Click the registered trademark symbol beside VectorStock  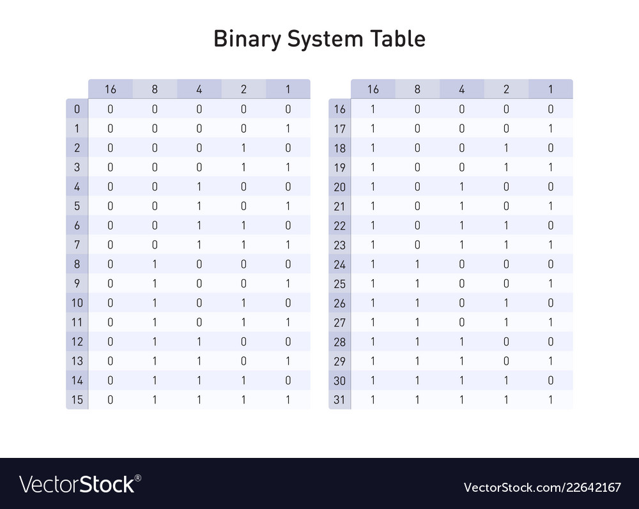click(x=137, y=478)
